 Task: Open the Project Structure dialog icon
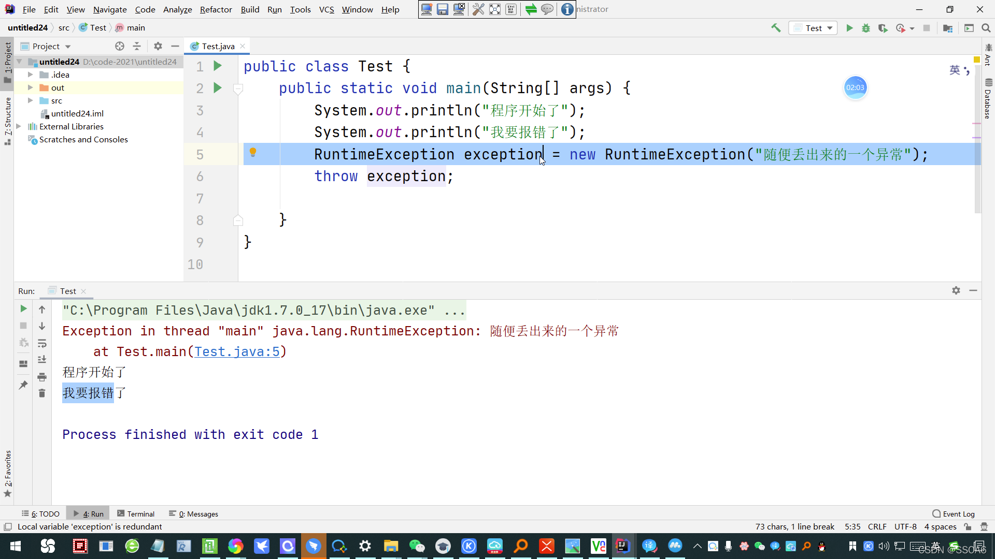point(948,28)
